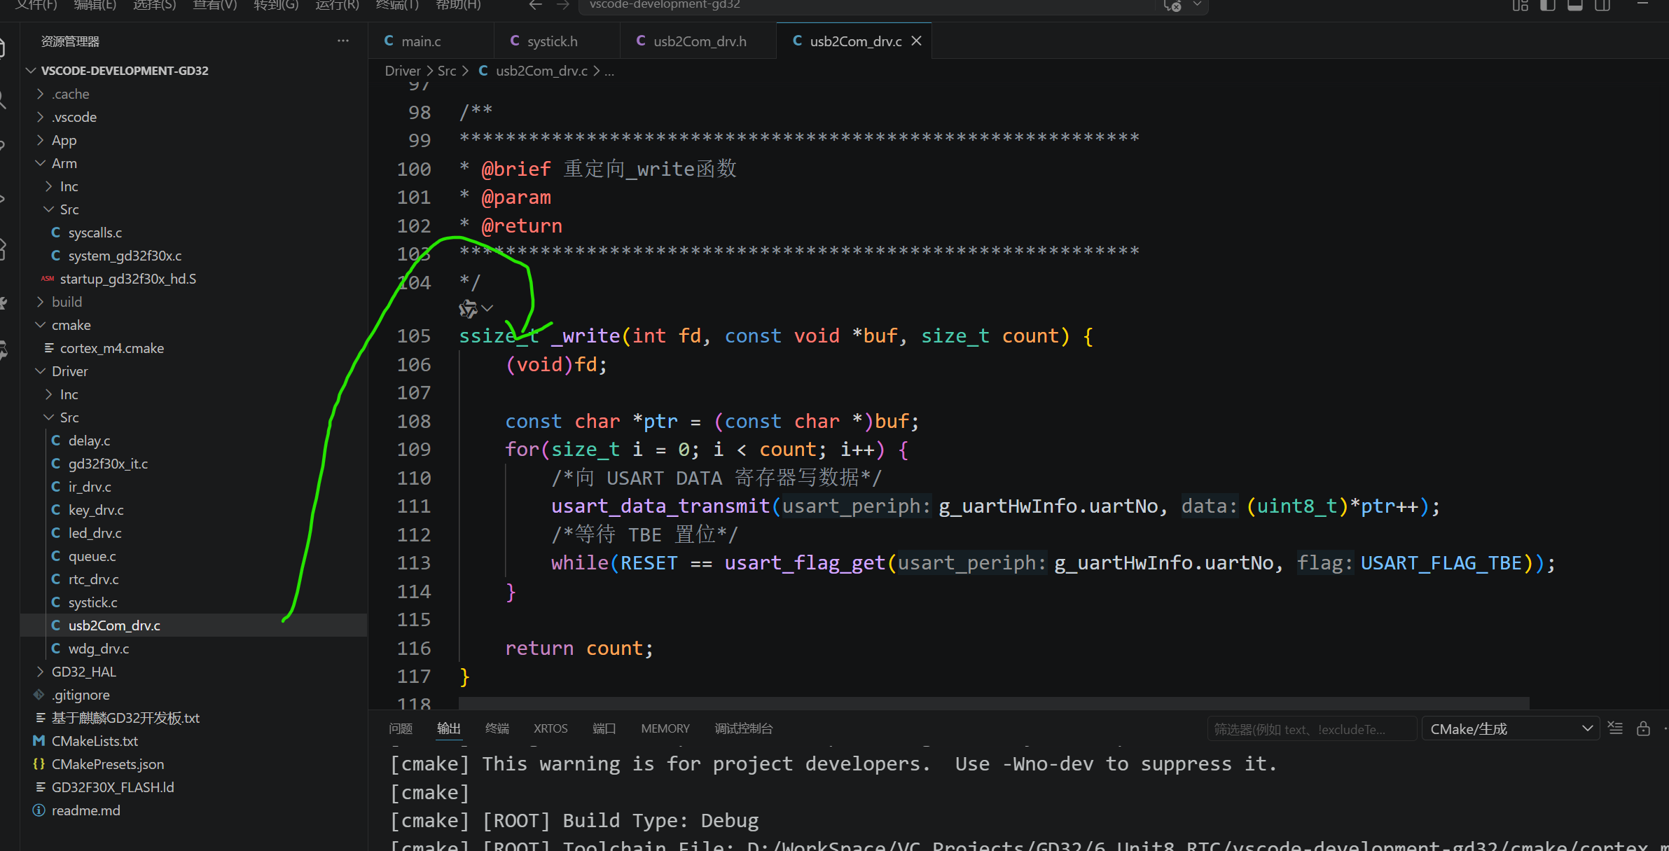Toggle secondary sidebar layout icon
1669x851 pixels.
tap(1602, 6)
